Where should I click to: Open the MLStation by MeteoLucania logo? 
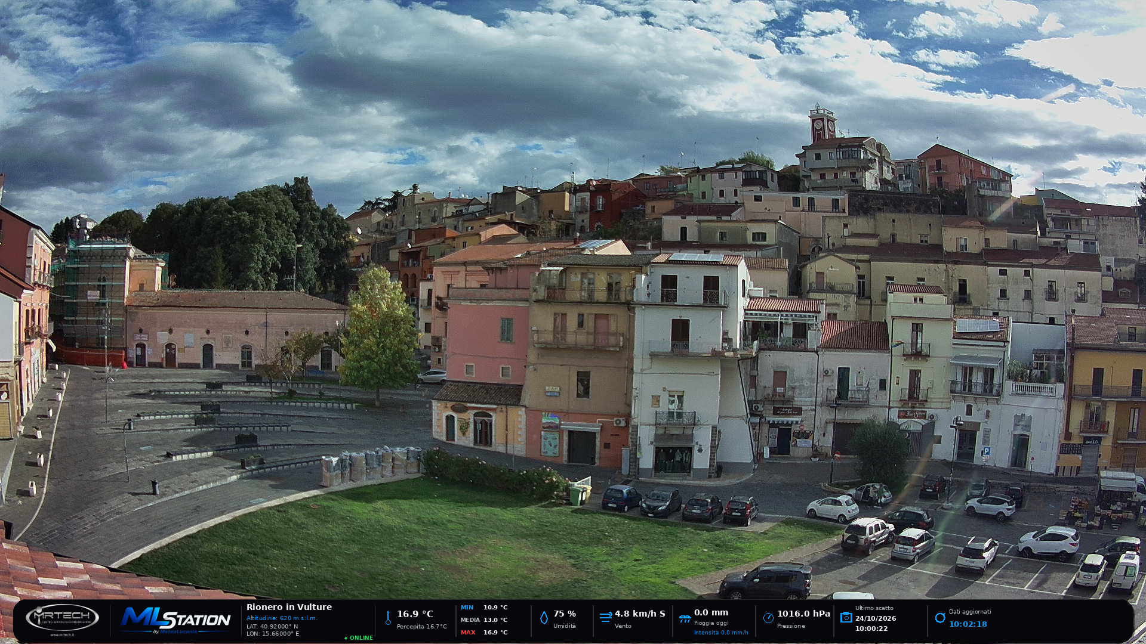coord(175,620)
